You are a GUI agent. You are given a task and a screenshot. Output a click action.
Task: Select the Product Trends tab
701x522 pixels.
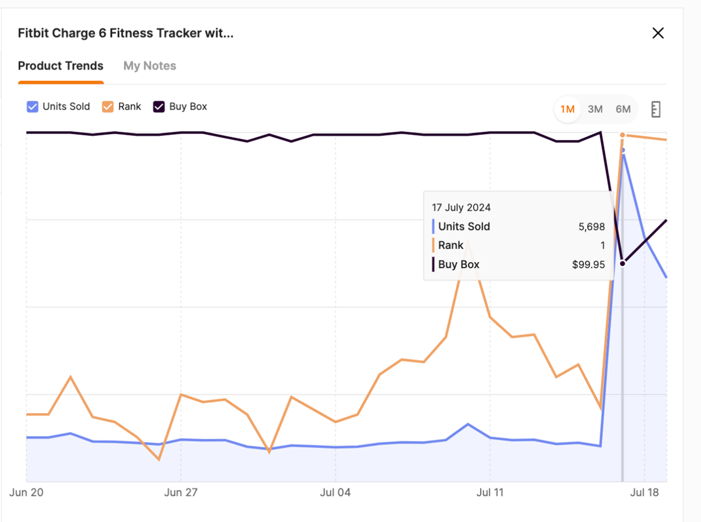click(x=61, y=66)
